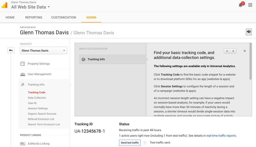Open the notifications bell icon
The image size is (256, 147).
pos(240,5)
